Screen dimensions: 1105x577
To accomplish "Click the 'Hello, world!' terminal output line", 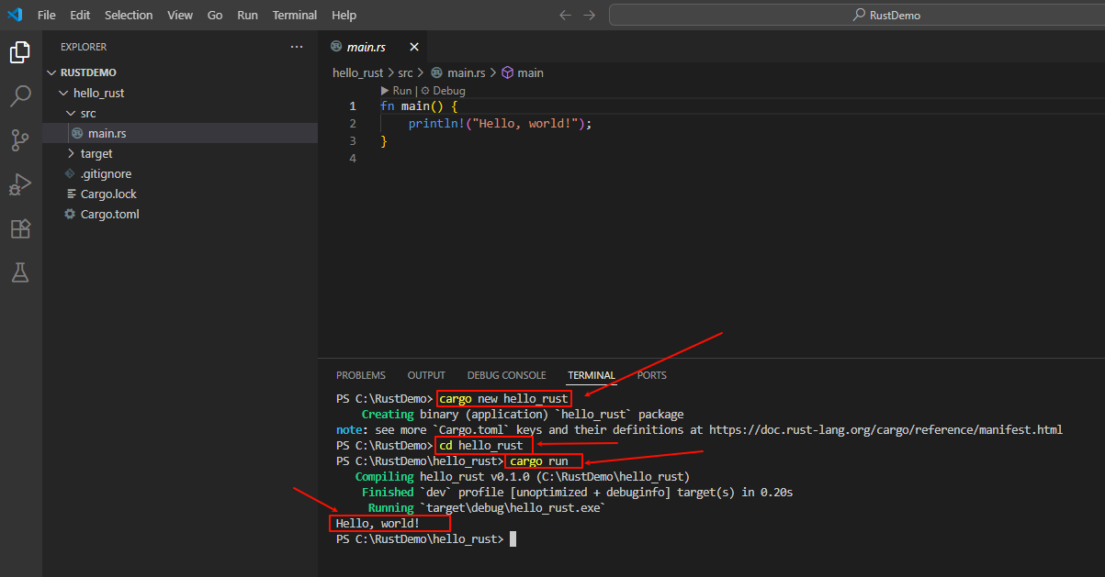I will [378, 523].
